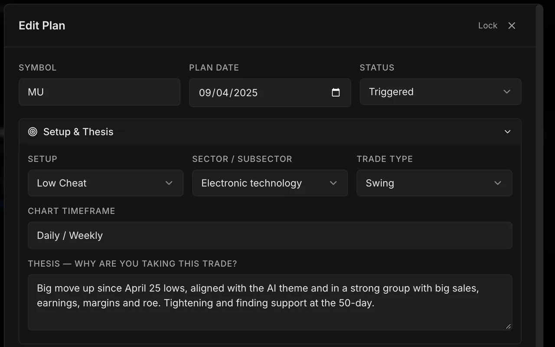Open the Trade Type dropdown showing Swing
This screenshot has height=347, width=555.
click(x=434, y=183)
